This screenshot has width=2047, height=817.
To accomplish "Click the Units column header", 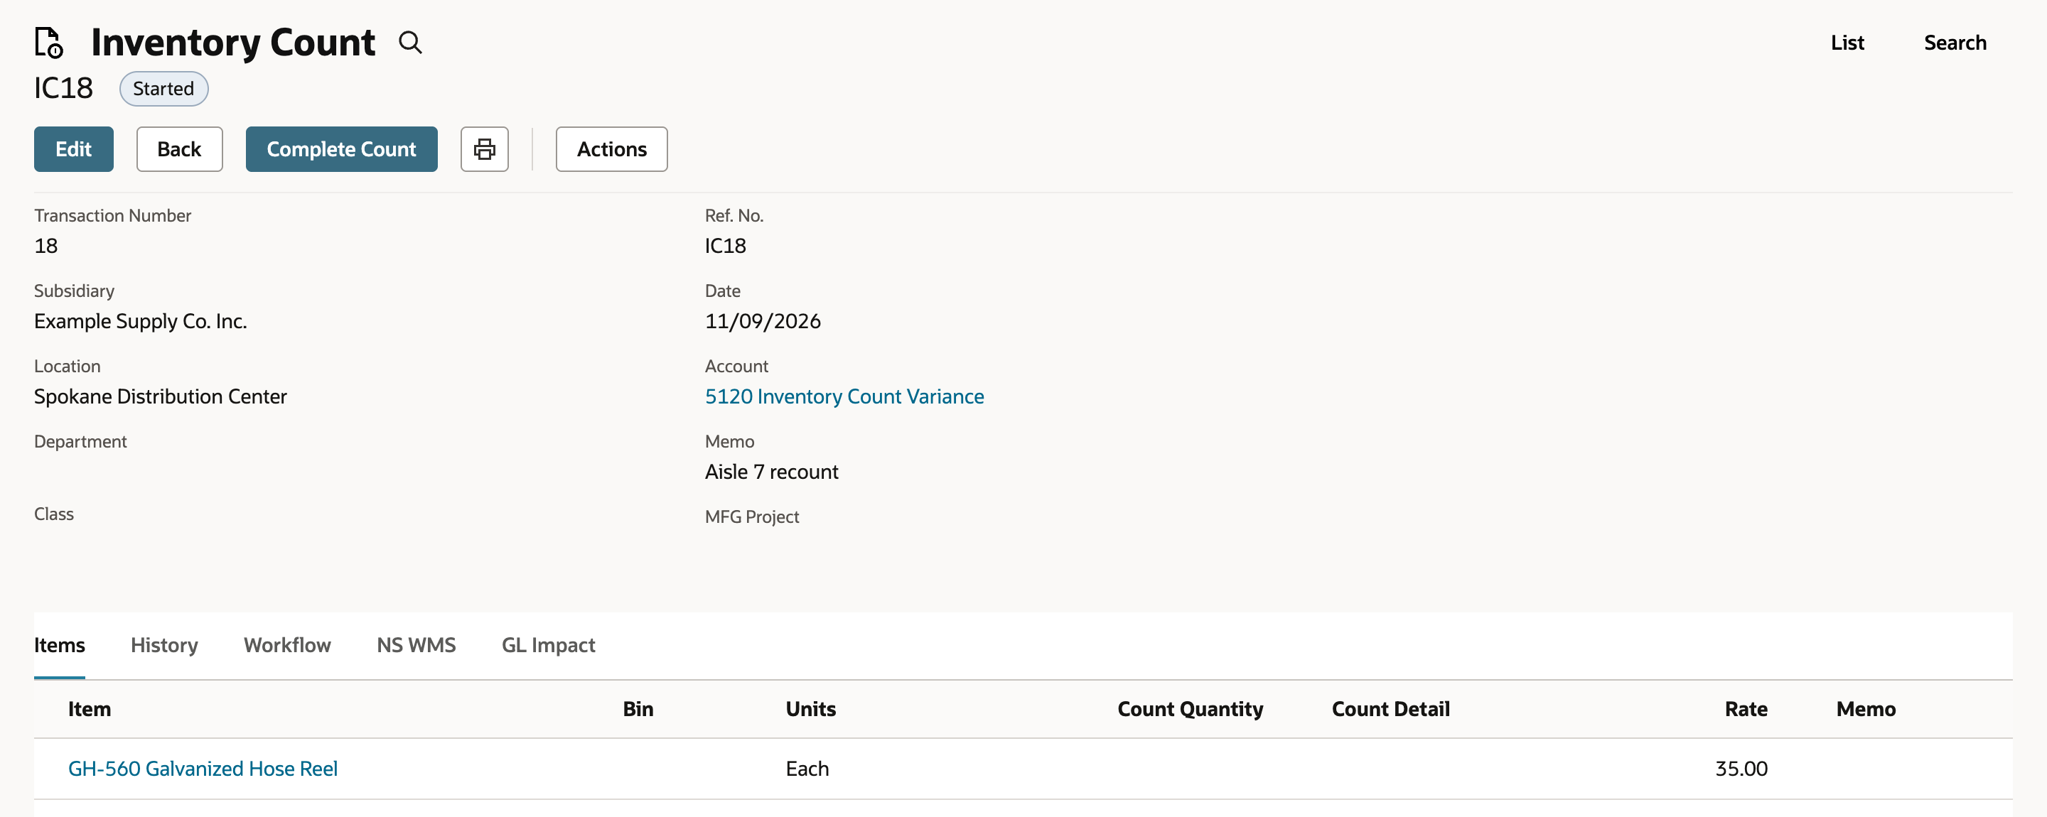I will [810, 709].
